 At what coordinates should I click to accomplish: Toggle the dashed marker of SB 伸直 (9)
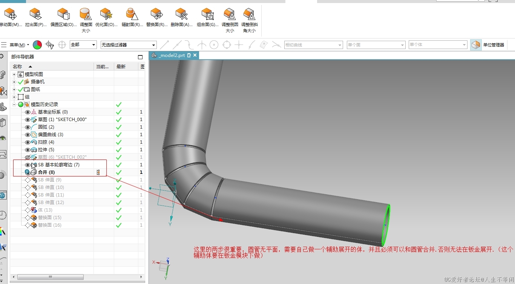(28, 180)
